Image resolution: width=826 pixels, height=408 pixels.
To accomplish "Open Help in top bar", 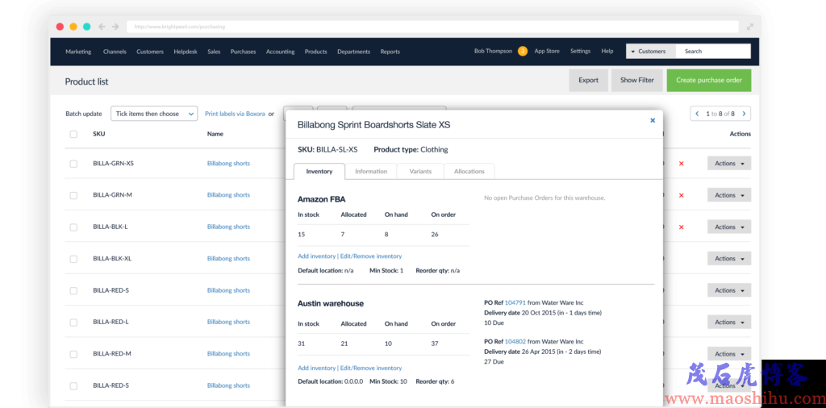I will click(x=607, y=51).
